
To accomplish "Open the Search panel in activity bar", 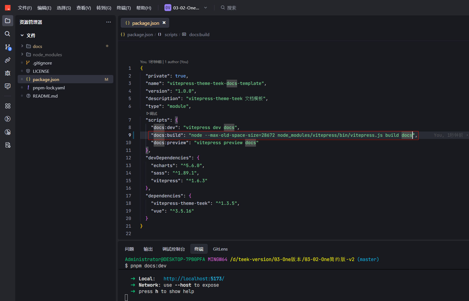I will (x=8, y=34).
